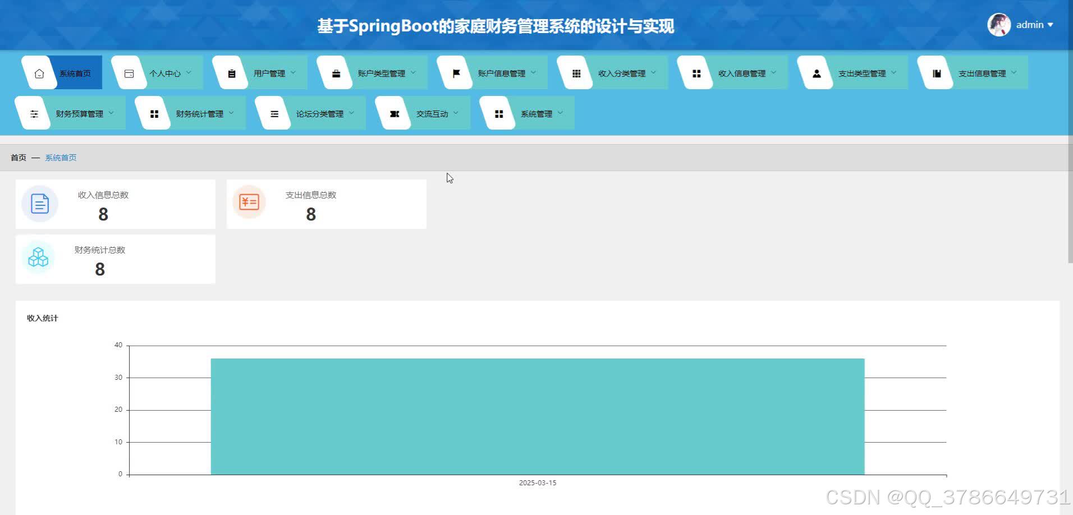Open the 交流互动 dropdown menu
This screenshot has height=515, width=1073.
(435, 113)
